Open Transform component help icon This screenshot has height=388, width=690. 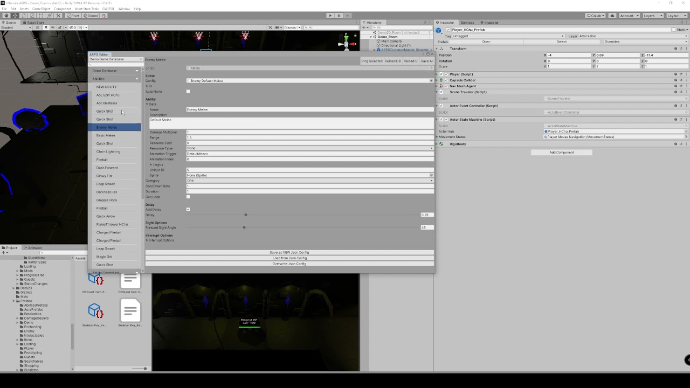[675, 48]
